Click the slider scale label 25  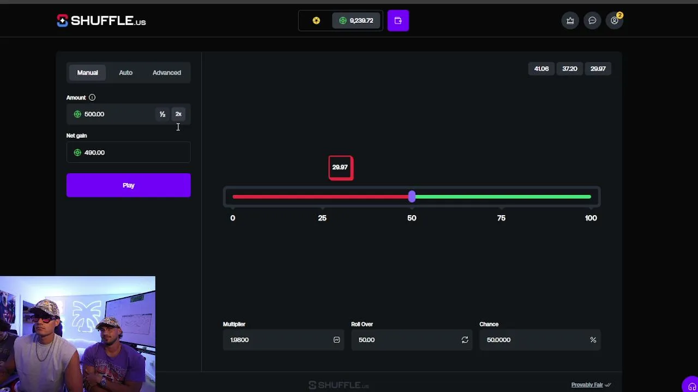pyautogui.click(x=322, y=218)
